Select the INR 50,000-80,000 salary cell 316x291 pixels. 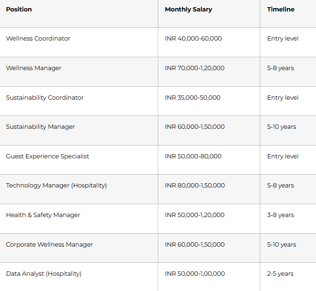(193, 156)
